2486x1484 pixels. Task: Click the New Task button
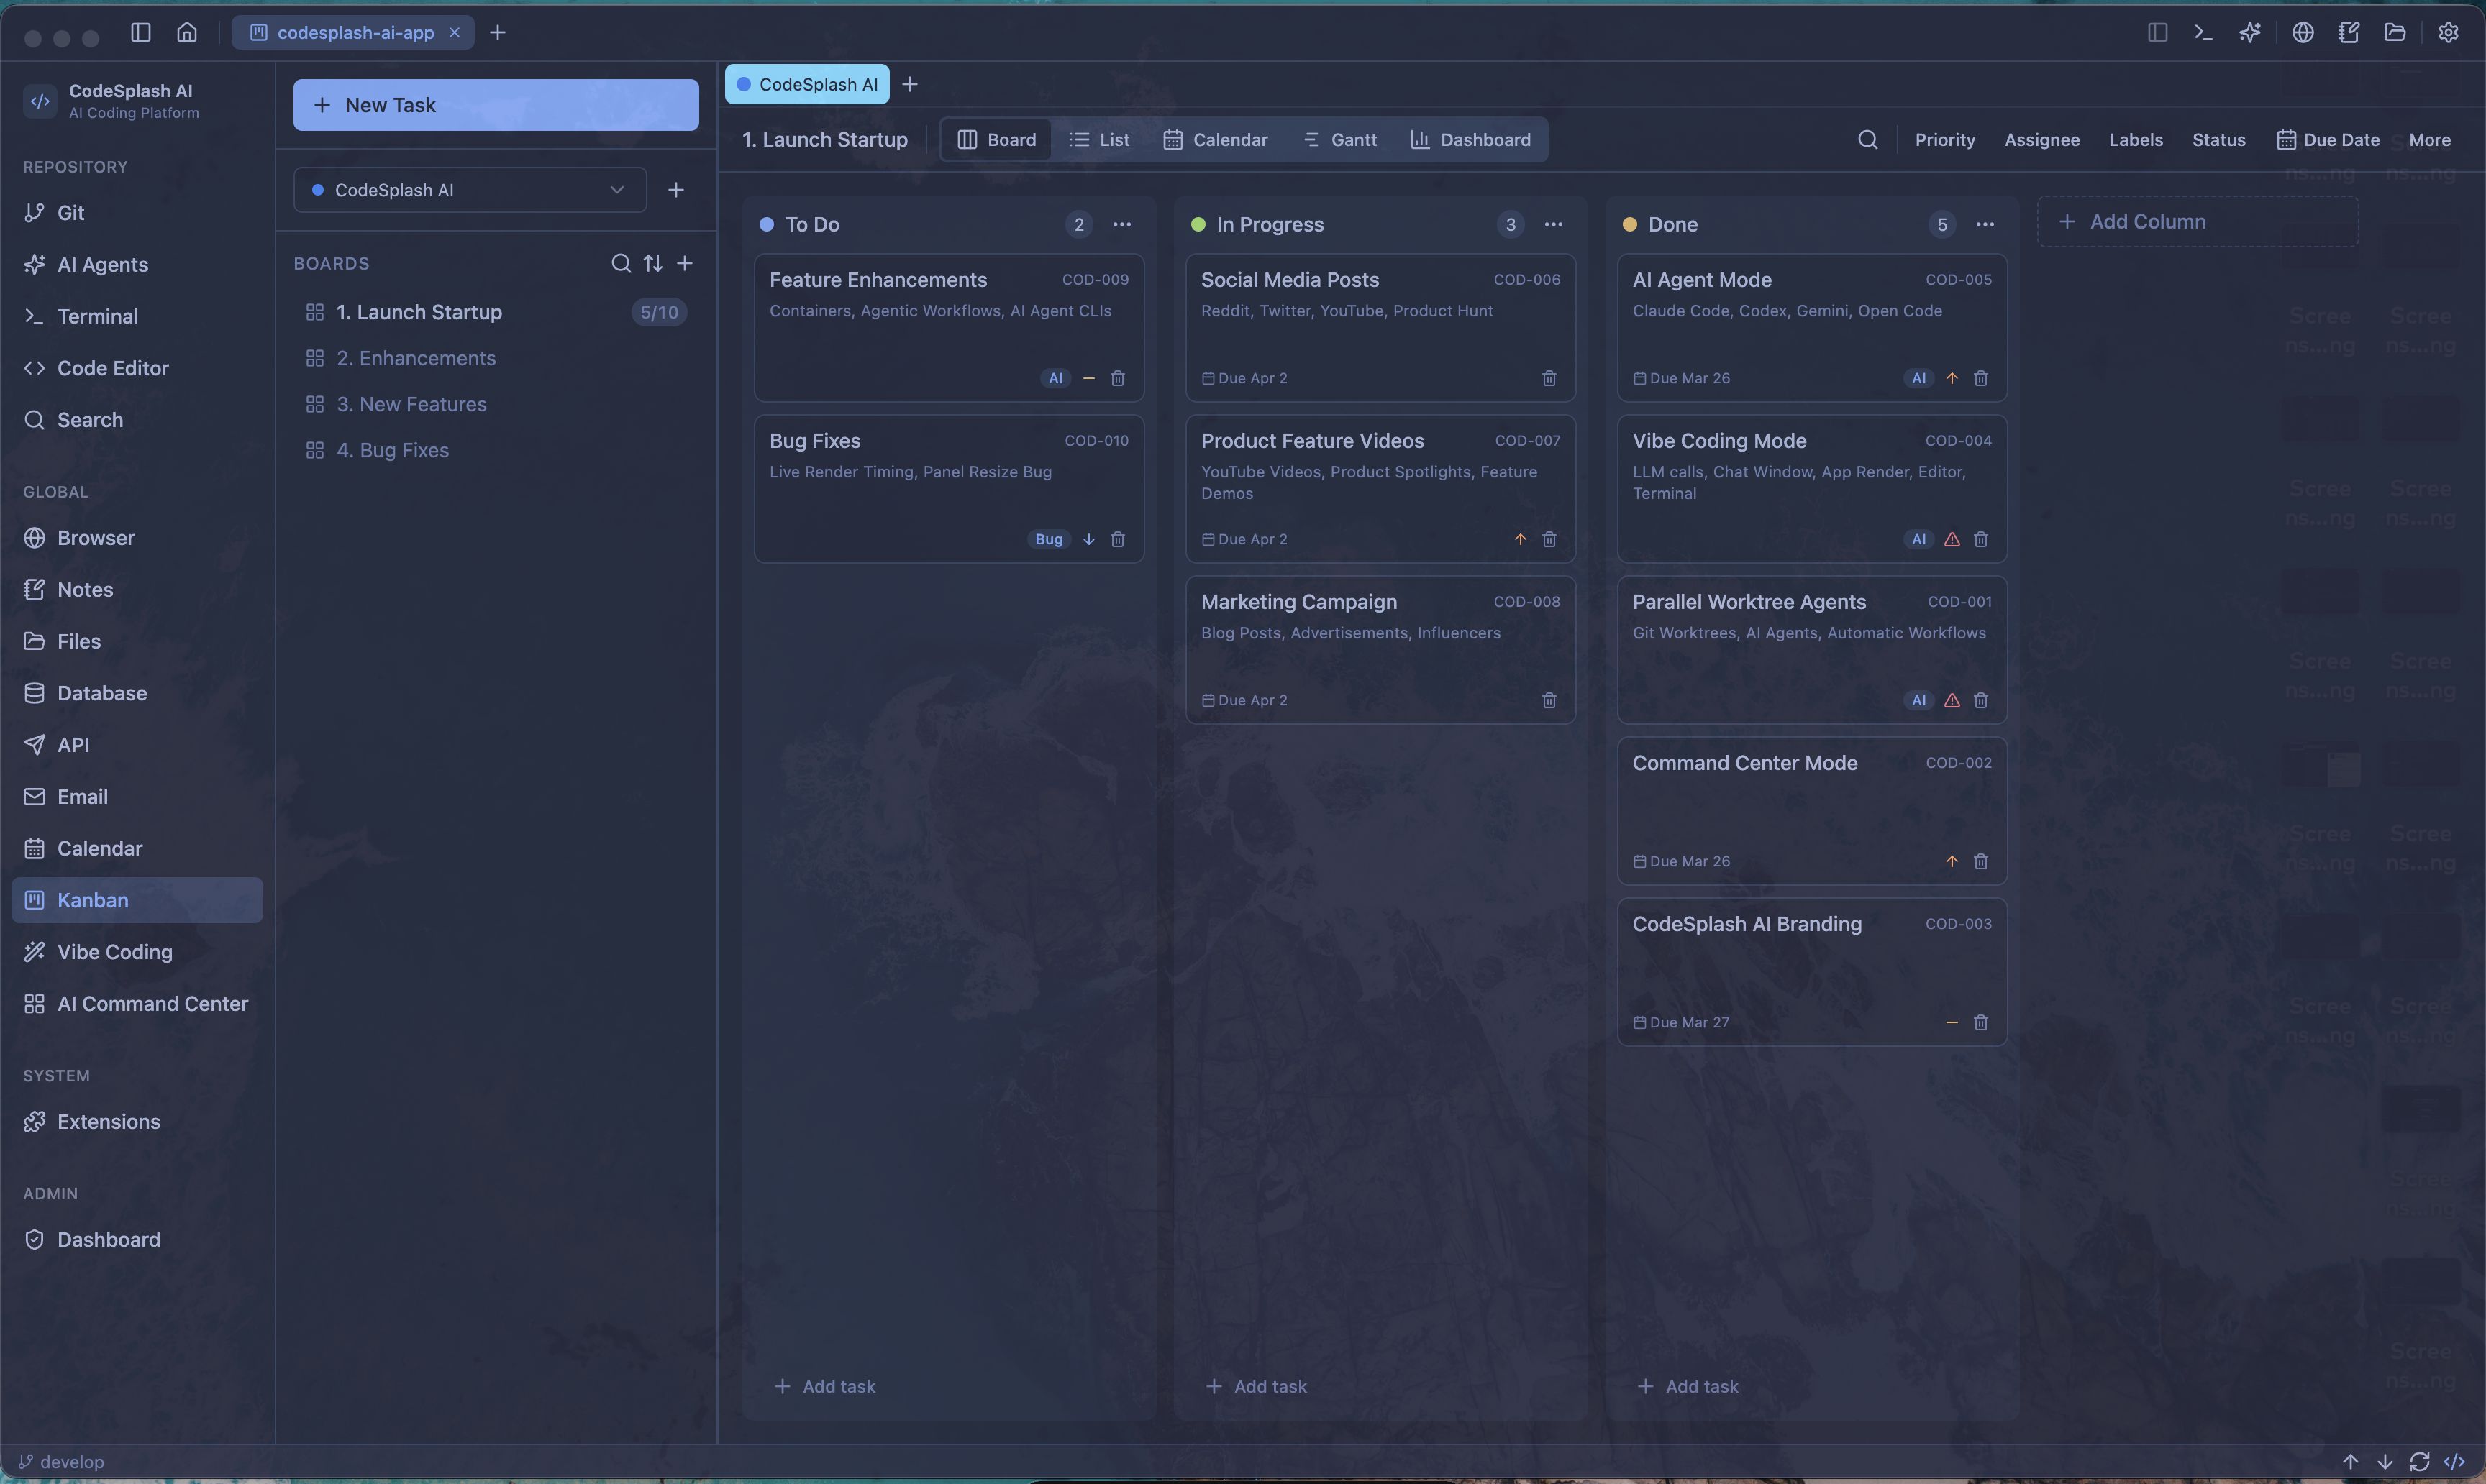tap(495, 105)
